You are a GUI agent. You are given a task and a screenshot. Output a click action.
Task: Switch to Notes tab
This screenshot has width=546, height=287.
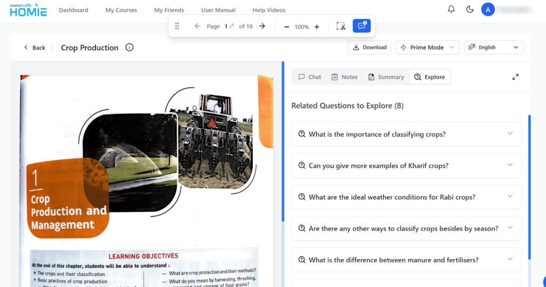tap(344, 77)
